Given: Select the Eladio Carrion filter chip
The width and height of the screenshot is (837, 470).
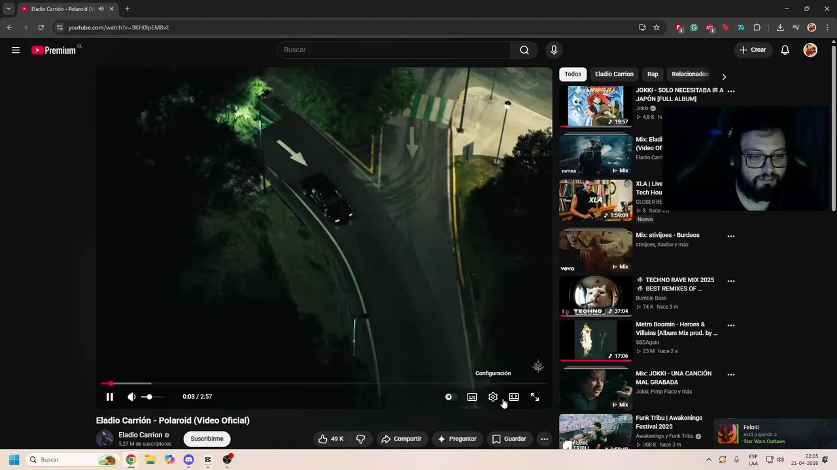Looking at the screenshot, I should click(614, 74).
